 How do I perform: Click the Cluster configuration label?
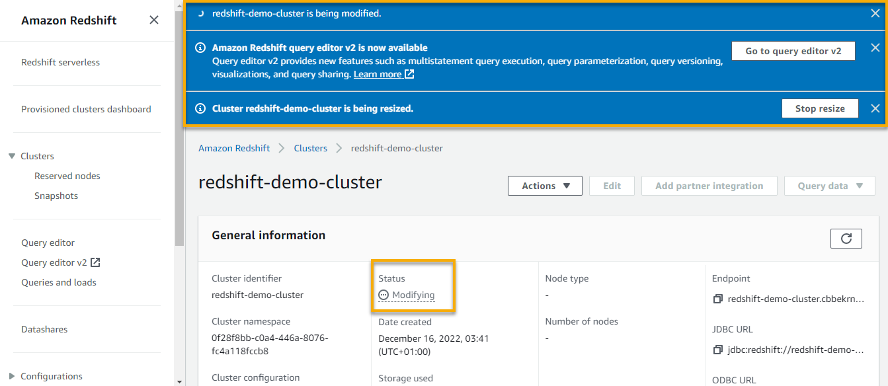point(255,377)
